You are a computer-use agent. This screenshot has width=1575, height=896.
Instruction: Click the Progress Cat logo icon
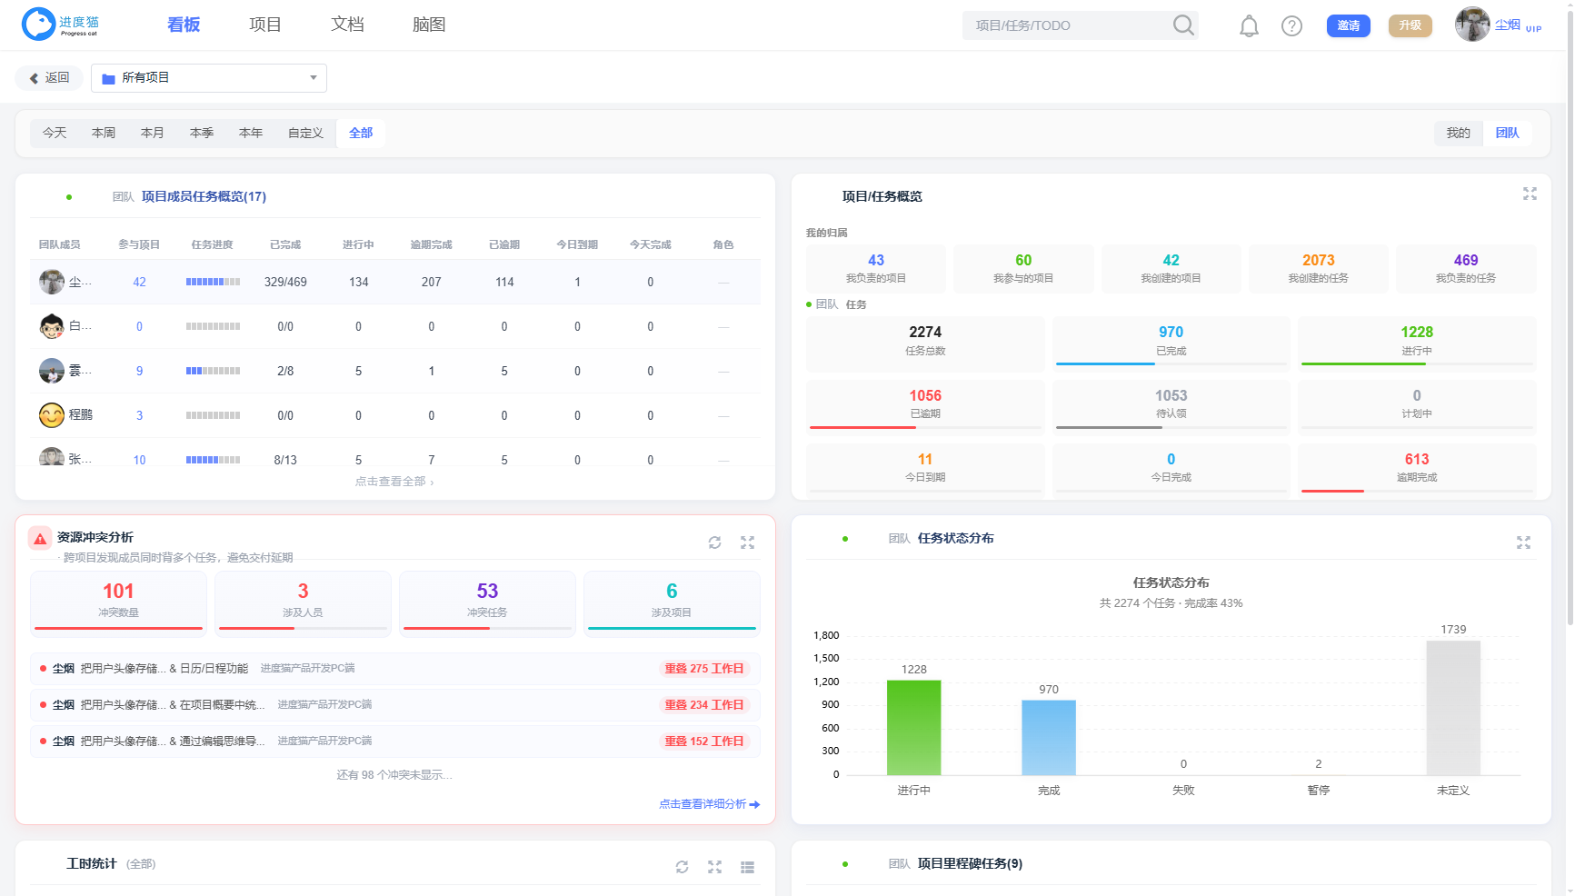[x=38, y=25]
